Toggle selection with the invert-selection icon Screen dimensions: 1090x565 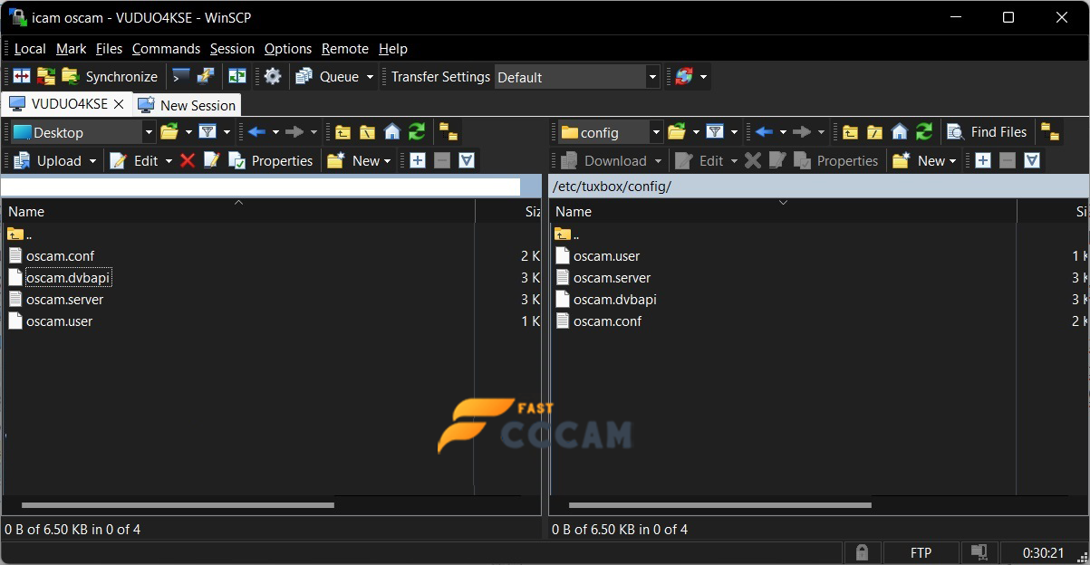pyautogui.click(x=465, y=160)
